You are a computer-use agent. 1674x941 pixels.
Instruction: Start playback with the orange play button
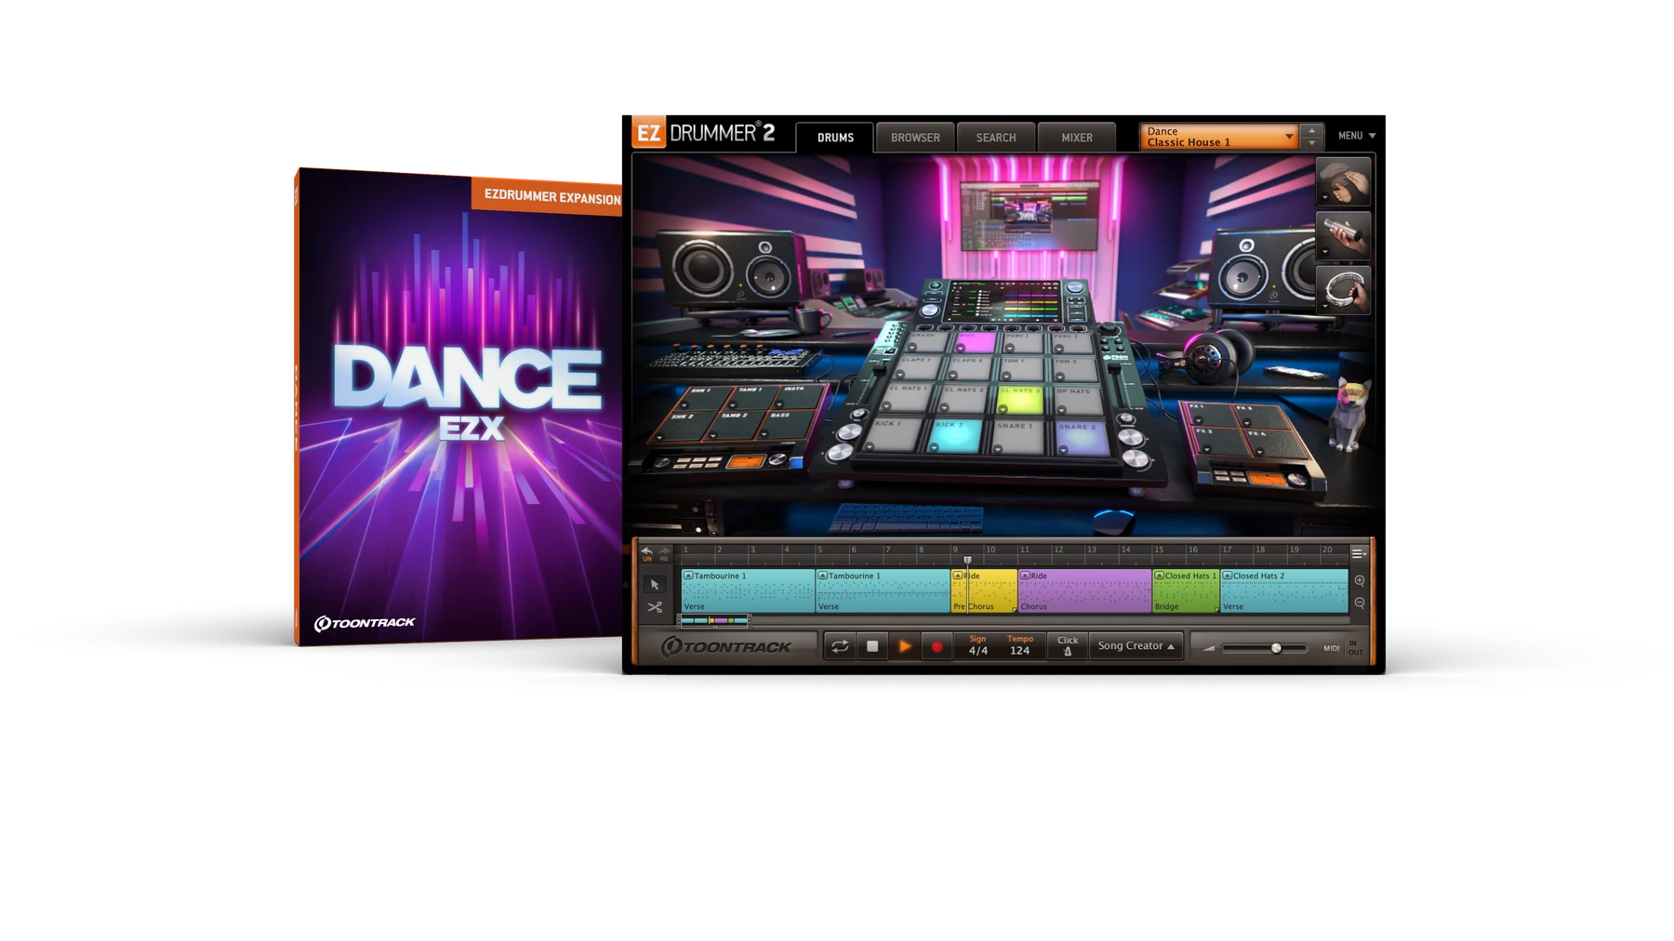tap(904, 646)
